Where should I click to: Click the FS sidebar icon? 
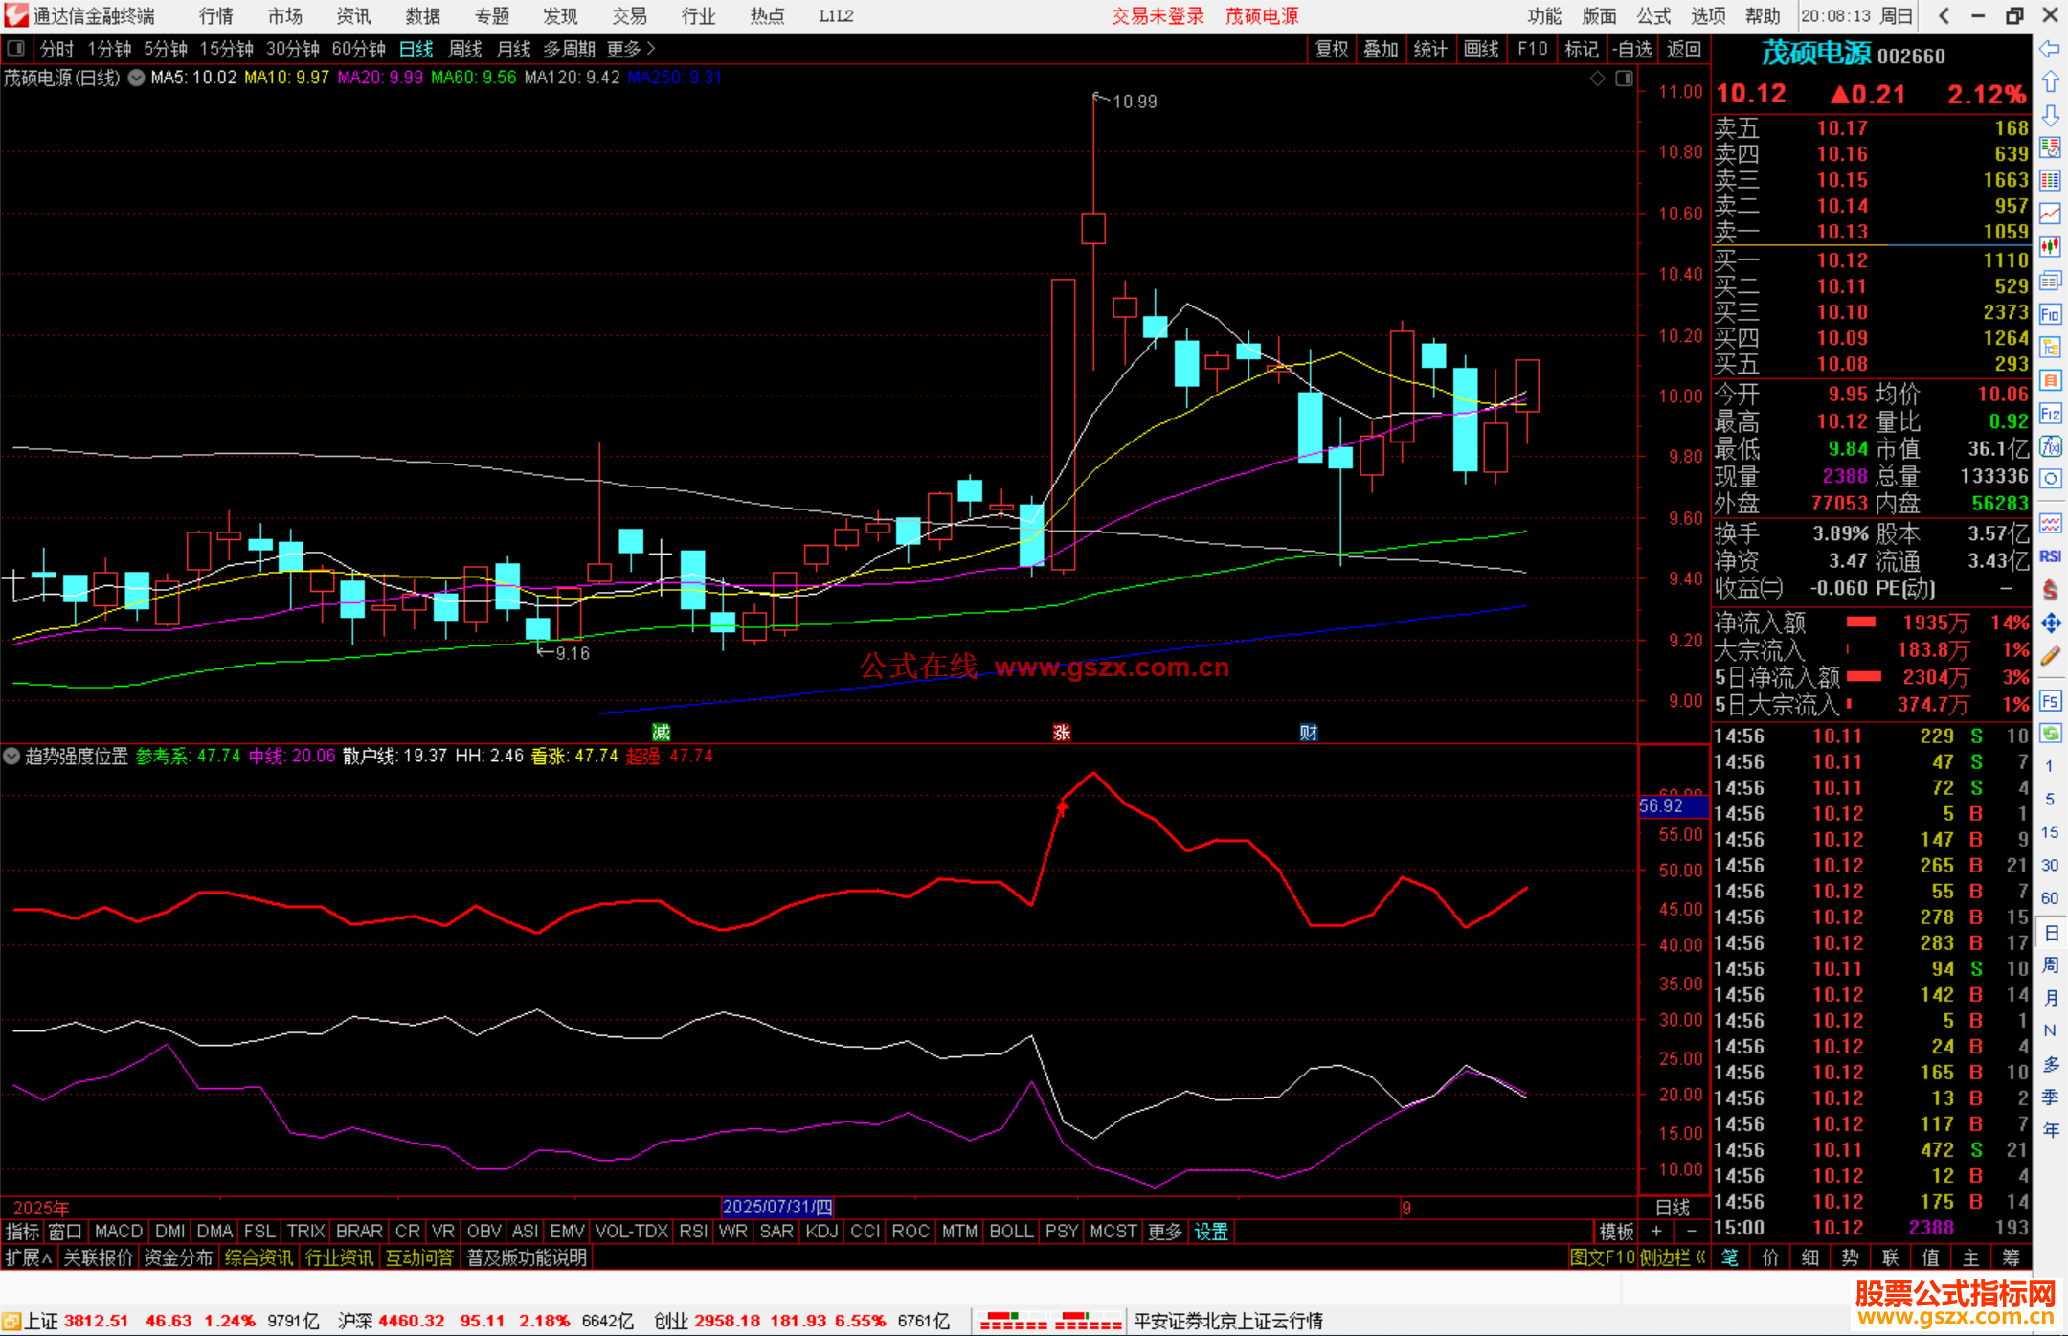[2050, 701]
